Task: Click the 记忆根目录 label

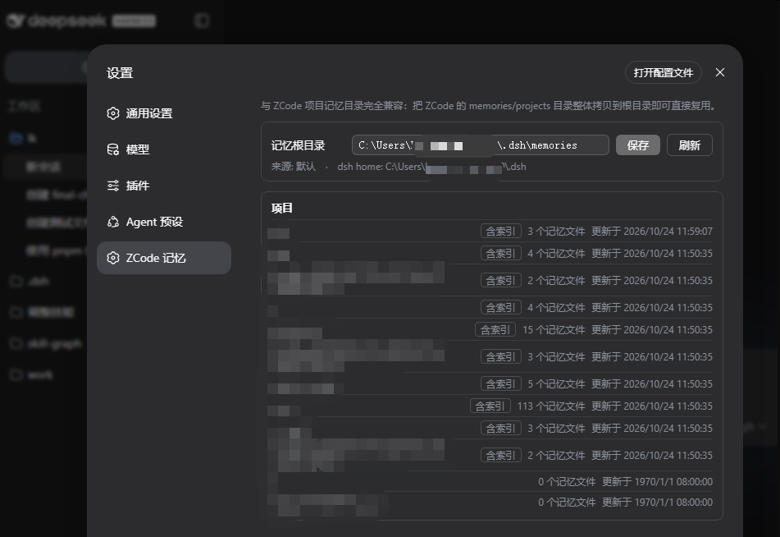Action: click(298, 145)
